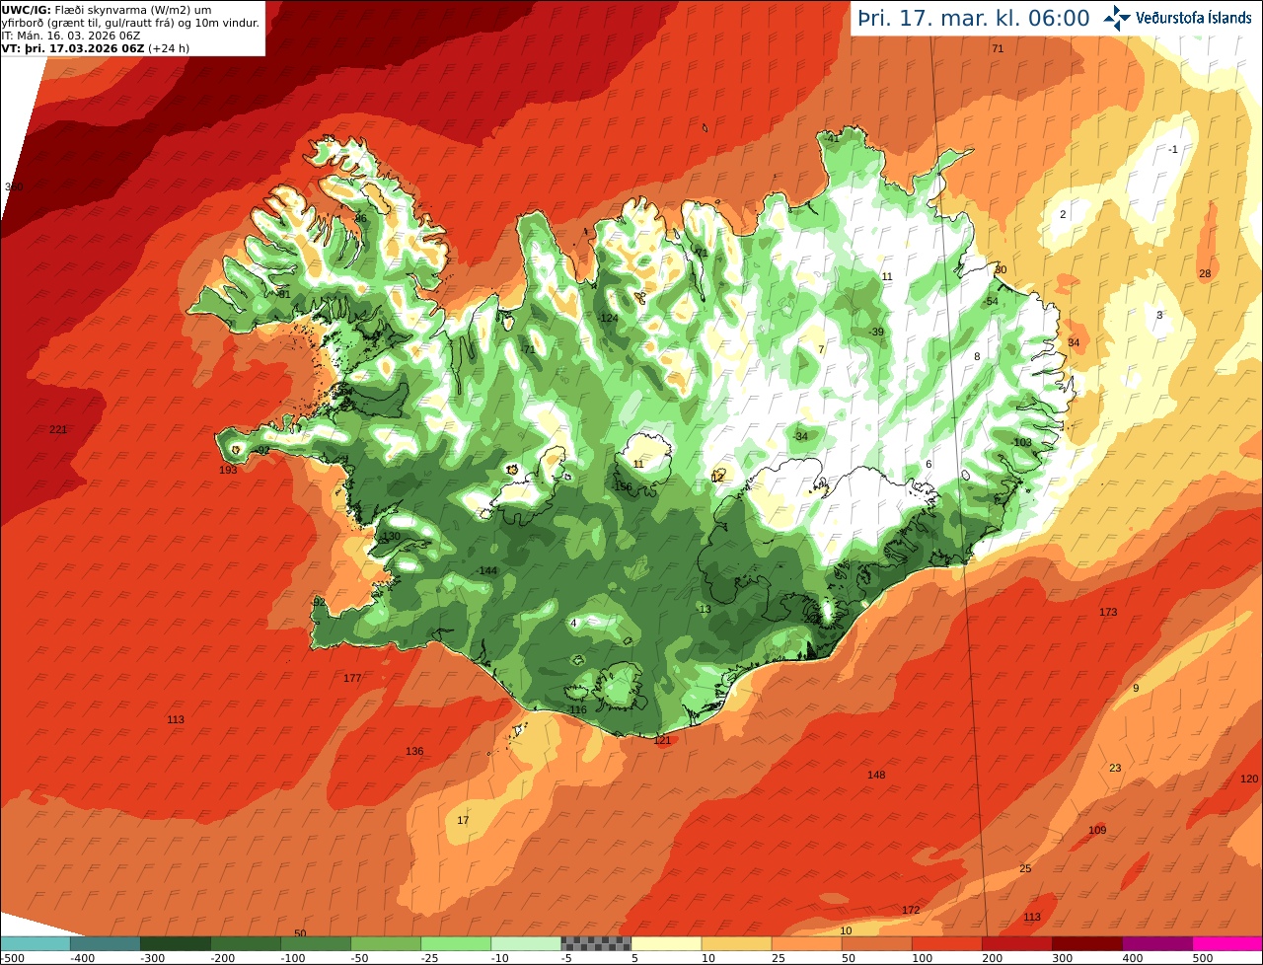Click the '350' value off the northwest coast
The image size is (1263, 965).
pyautogui.click(x=13, y=186)
